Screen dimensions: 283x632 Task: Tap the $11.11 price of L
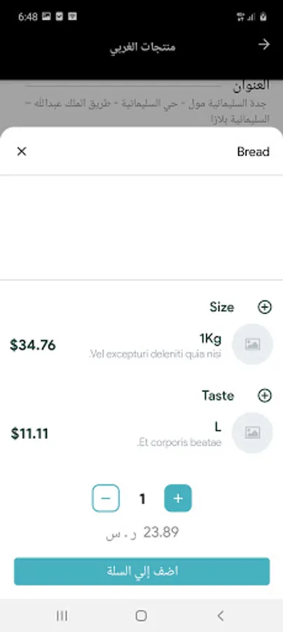29,434
